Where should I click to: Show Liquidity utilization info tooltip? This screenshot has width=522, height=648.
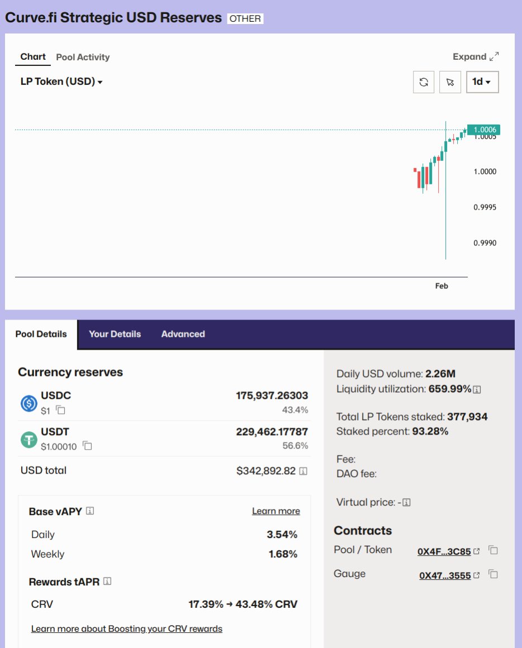point(477,390)
